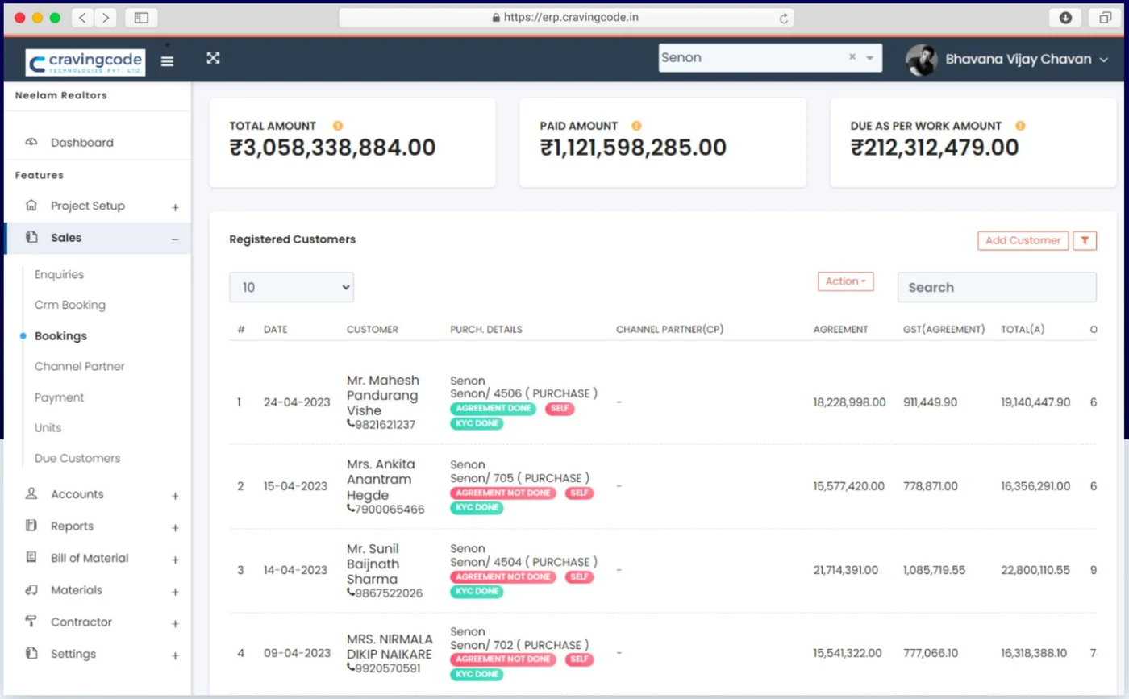This screenshot has height=699, width=1129.
Task: Click the Add Customer button
Action: coord(1023,240)
